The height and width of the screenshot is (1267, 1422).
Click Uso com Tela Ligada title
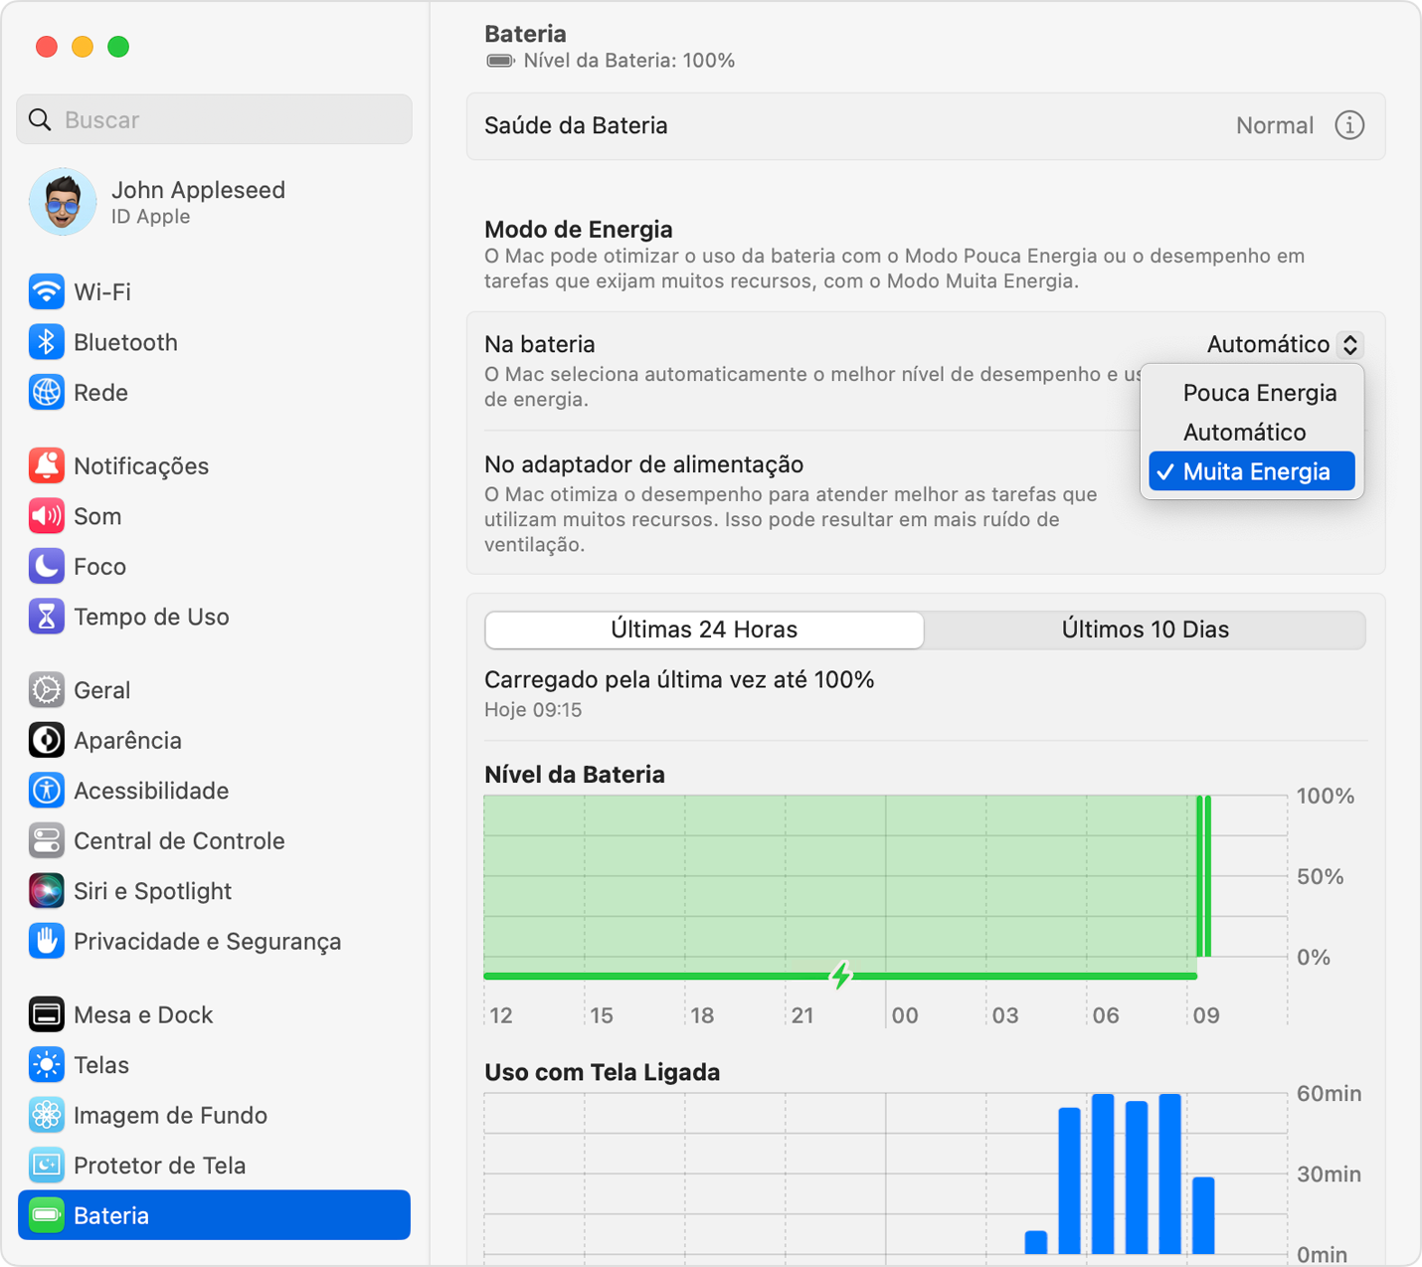click(x=602, y=1072)
